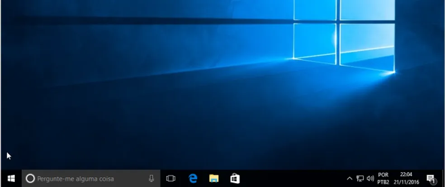Screen dimensions: 445x187
Task: Open the Windows Start menu
Action: tap(11, 178)
